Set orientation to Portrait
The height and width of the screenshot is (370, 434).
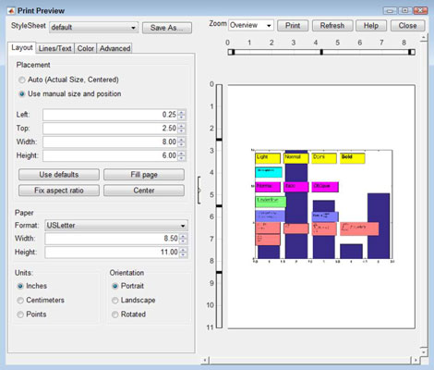127,286
